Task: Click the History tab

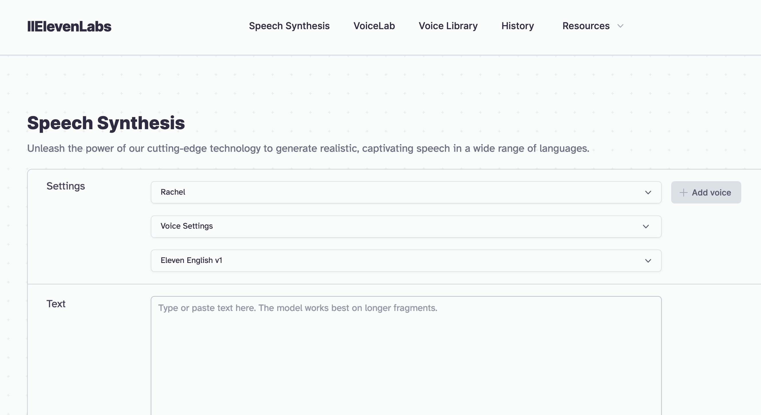Action: coord(517,26)
